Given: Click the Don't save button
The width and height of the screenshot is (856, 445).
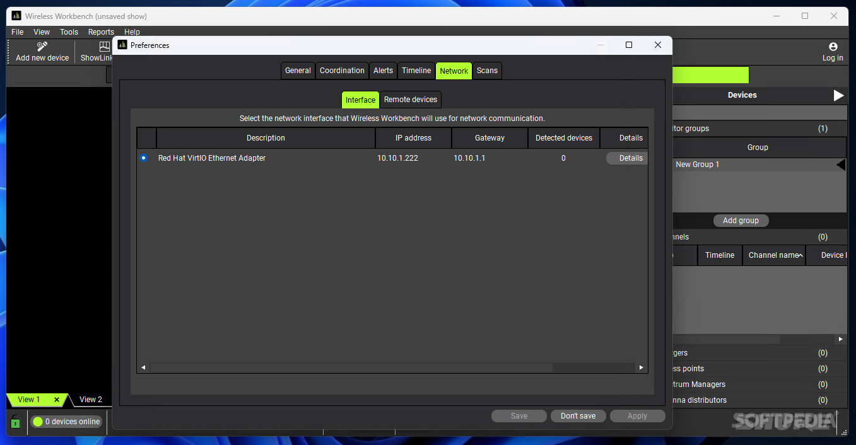Looking at the screenshot, I should tap(578, 416).
